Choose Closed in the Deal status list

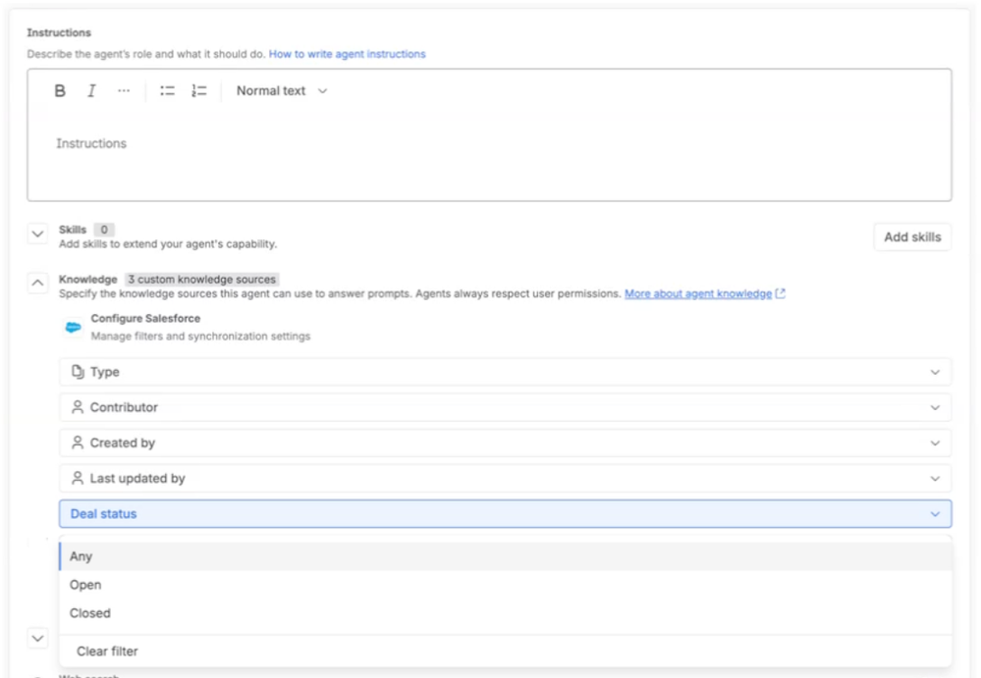(506, 613)
